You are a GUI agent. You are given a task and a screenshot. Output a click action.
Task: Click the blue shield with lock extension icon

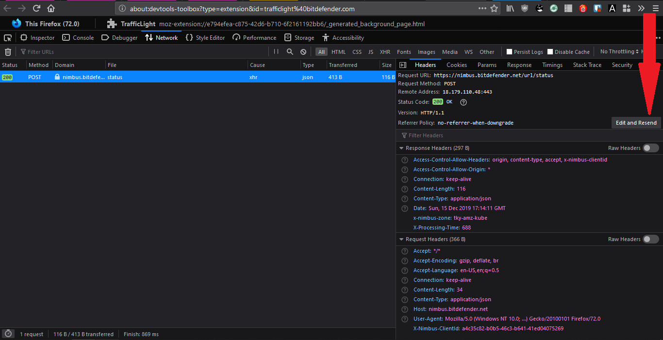point(597,8)
